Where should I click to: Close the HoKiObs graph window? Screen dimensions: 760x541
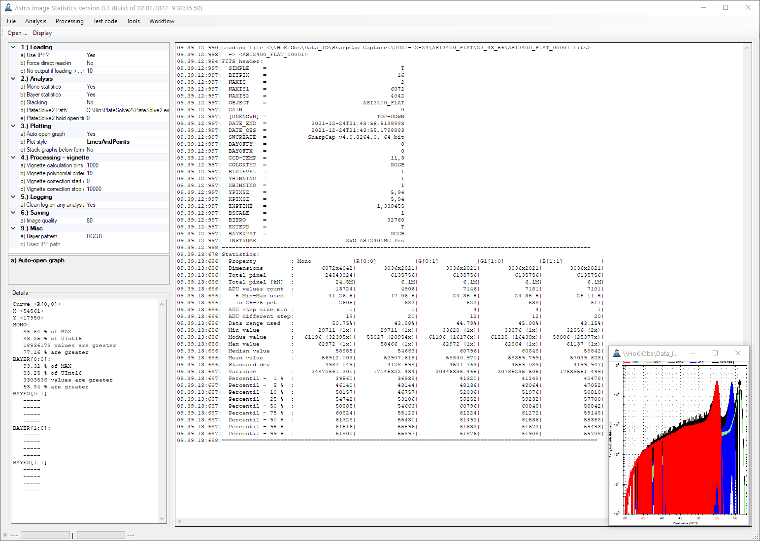pyautogui.click(x=738, y=353)
